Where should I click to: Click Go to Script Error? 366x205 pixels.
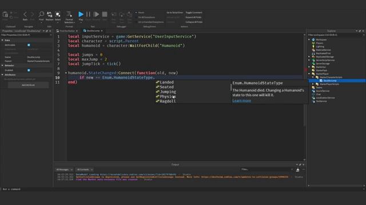(x=174, y=13)
